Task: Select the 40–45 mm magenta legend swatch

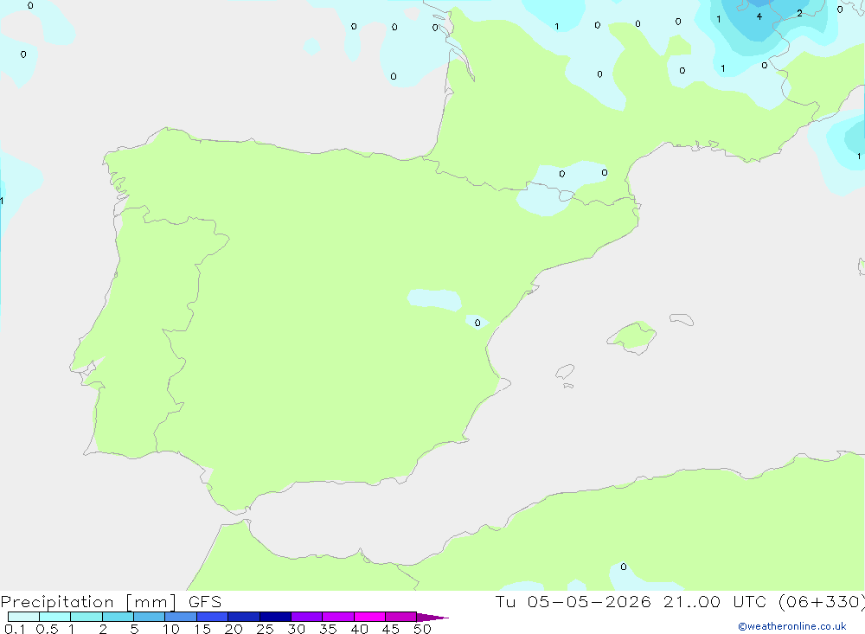Action: click(369, 617)
